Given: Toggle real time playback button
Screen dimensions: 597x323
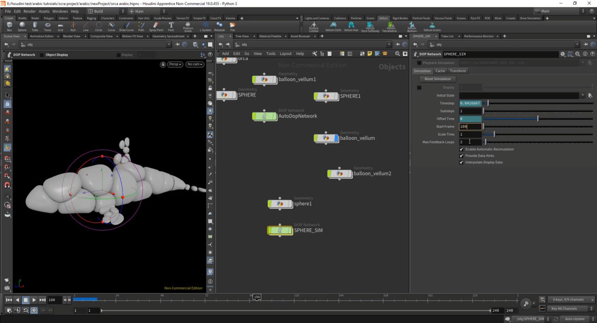Looking at the screenshot, I should pos(34,310).
